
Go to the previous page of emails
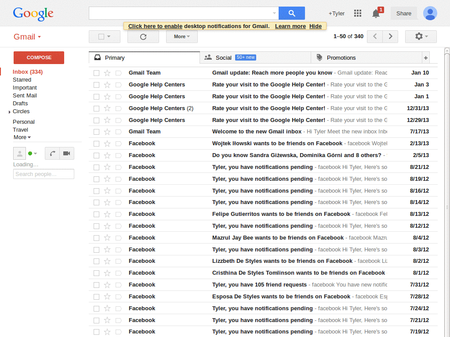pos(374,36)
